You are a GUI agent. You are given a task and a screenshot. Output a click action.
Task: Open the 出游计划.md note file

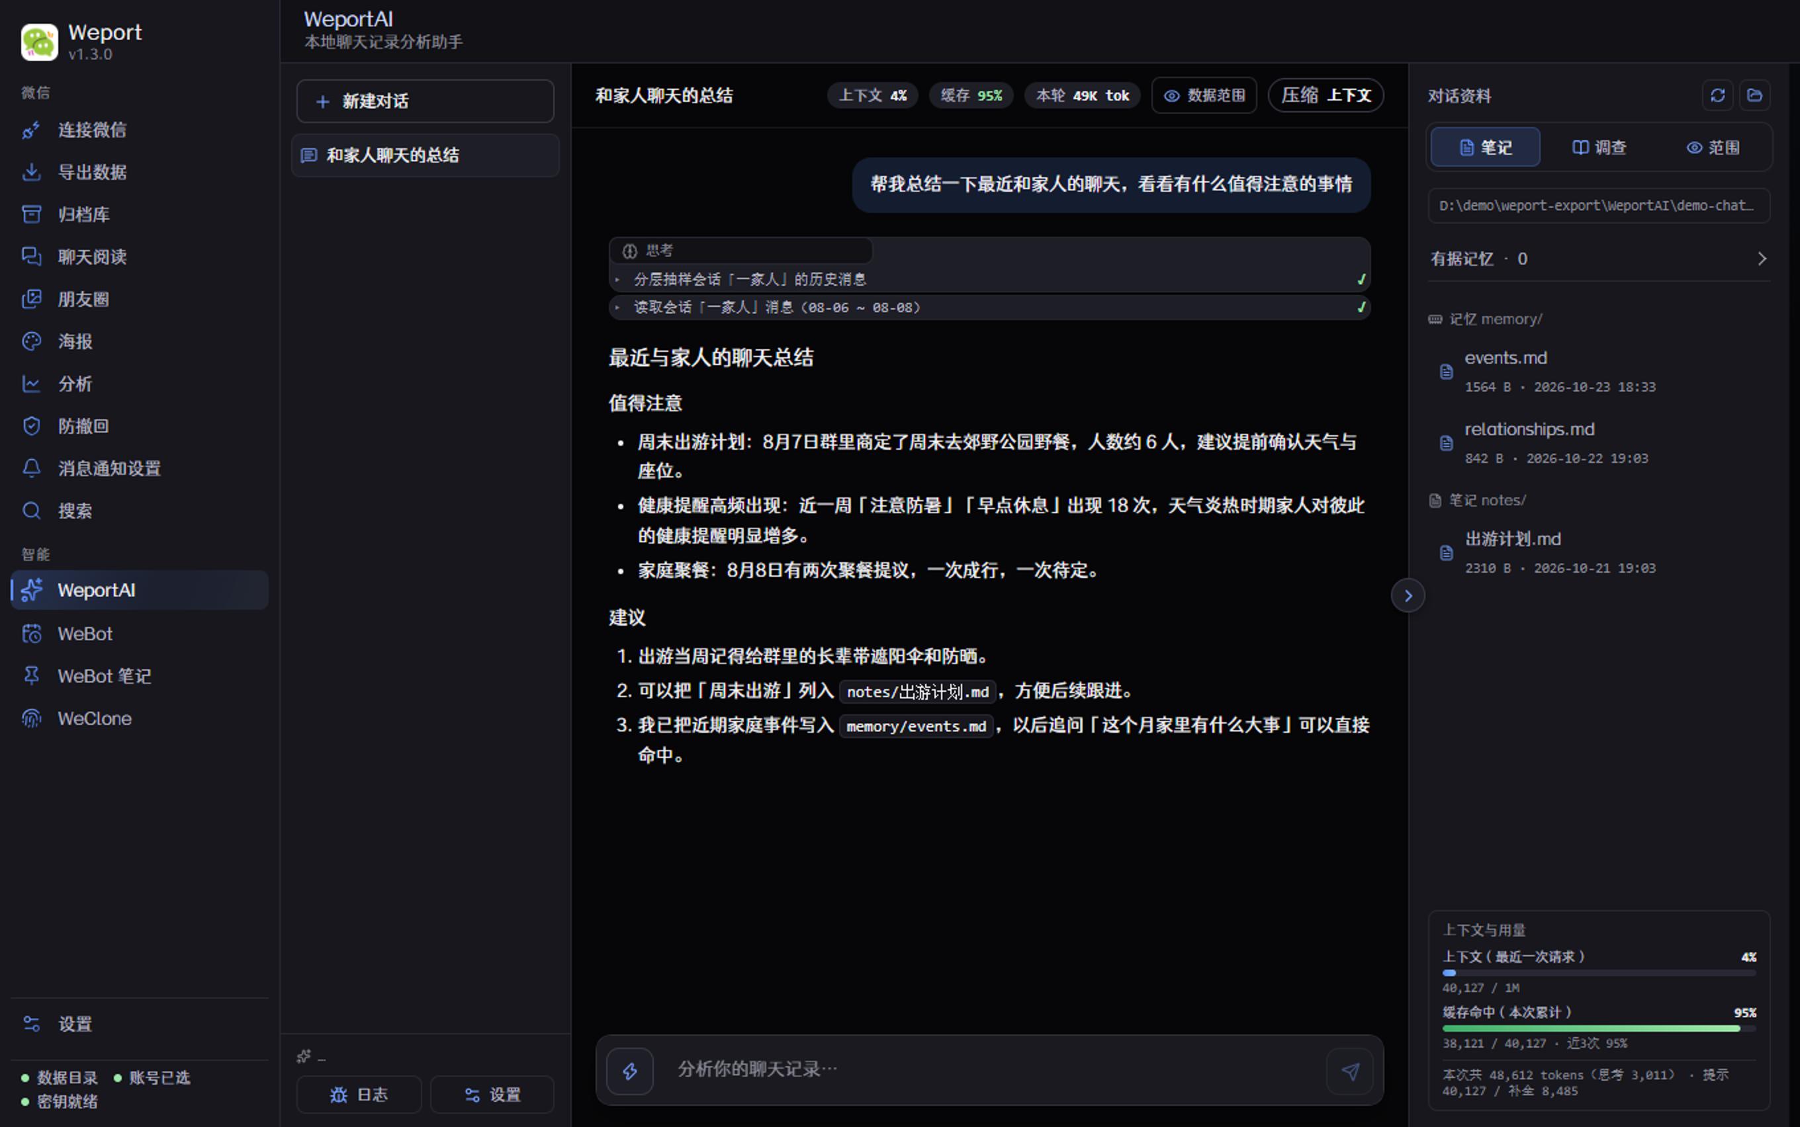[x=1599, y=552]
